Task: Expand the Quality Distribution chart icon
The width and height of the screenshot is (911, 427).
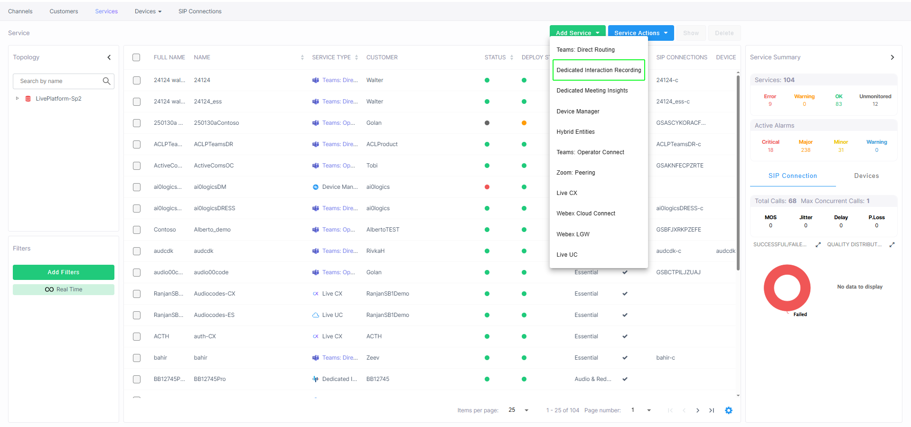Action: pos(892,245)
